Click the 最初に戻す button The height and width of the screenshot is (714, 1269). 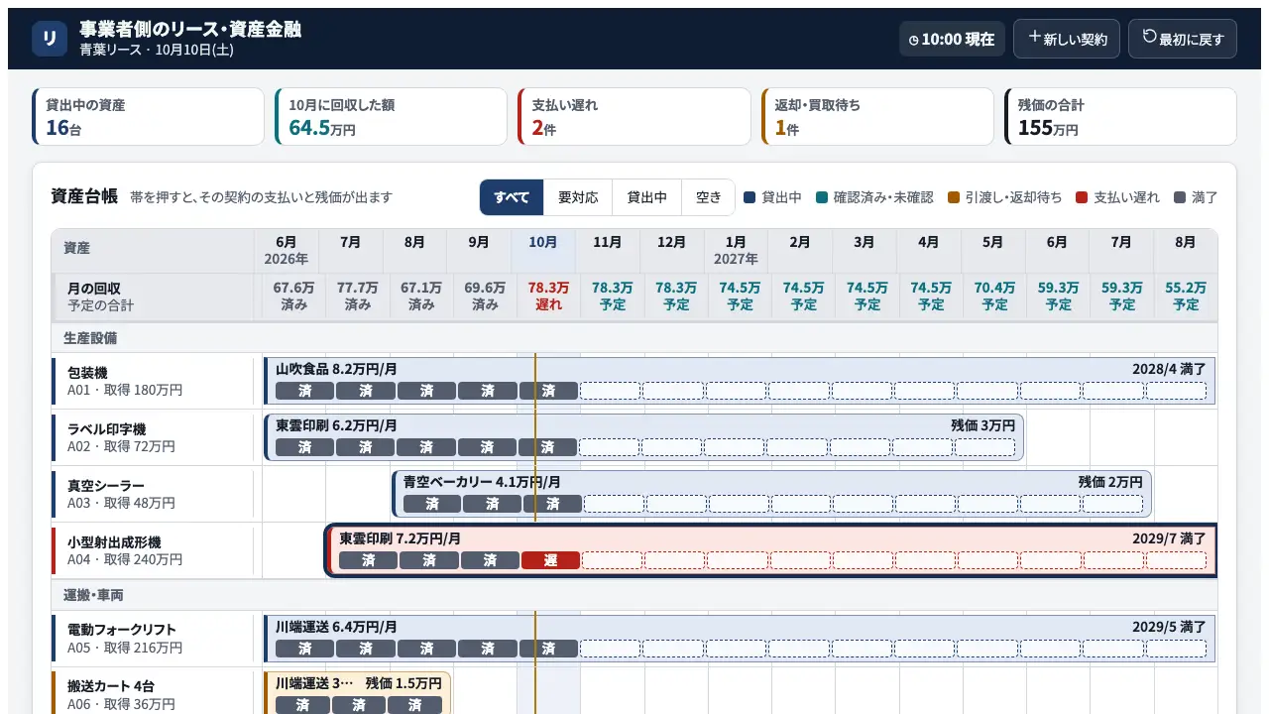click(x=1183, y=39)
